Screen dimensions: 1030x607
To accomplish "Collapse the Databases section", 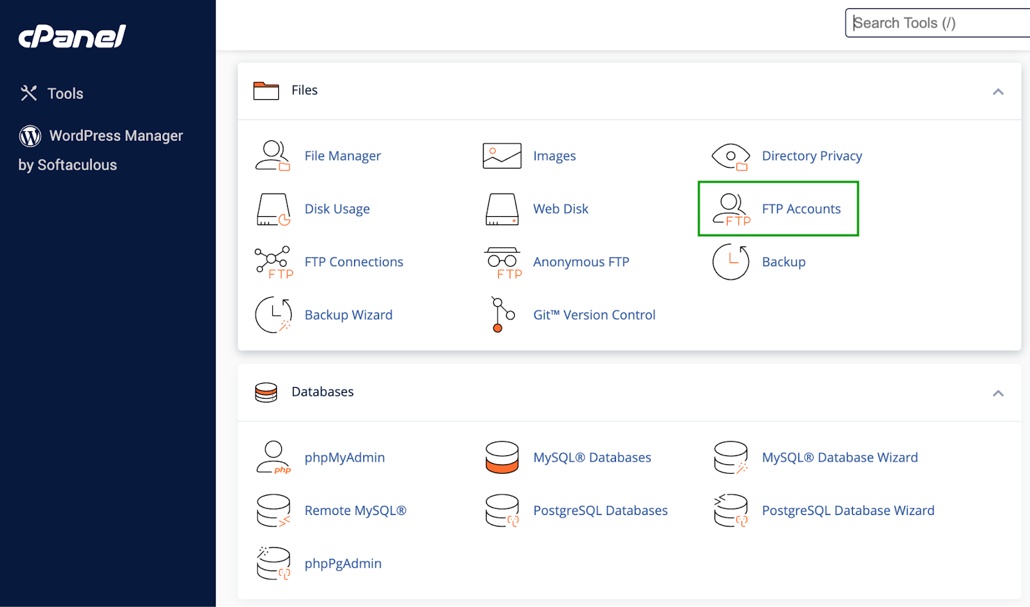I will 998,393.
